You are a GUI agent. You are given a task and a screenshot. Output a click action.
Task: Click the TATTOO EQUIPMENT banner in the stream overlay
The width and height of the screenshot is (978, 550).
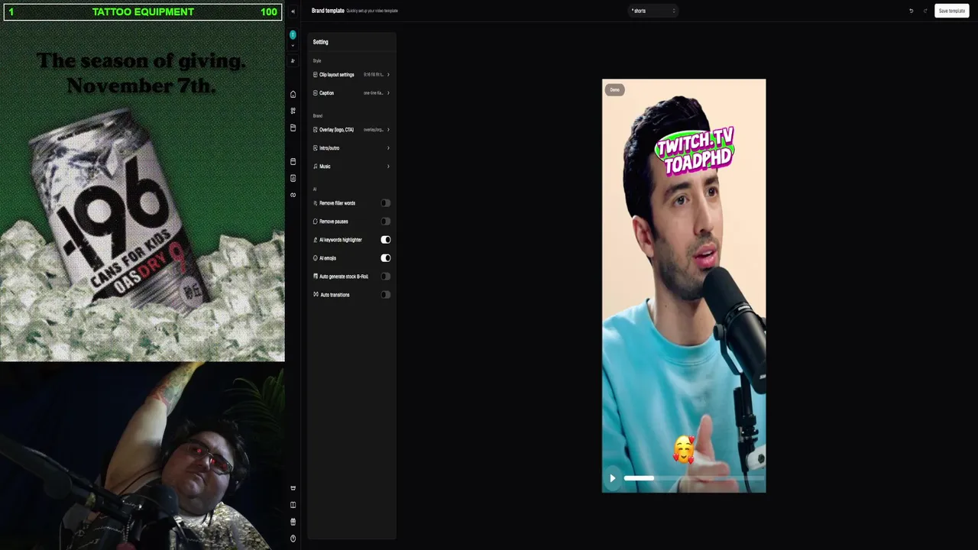pyautogui.click(x=143, y=11)
